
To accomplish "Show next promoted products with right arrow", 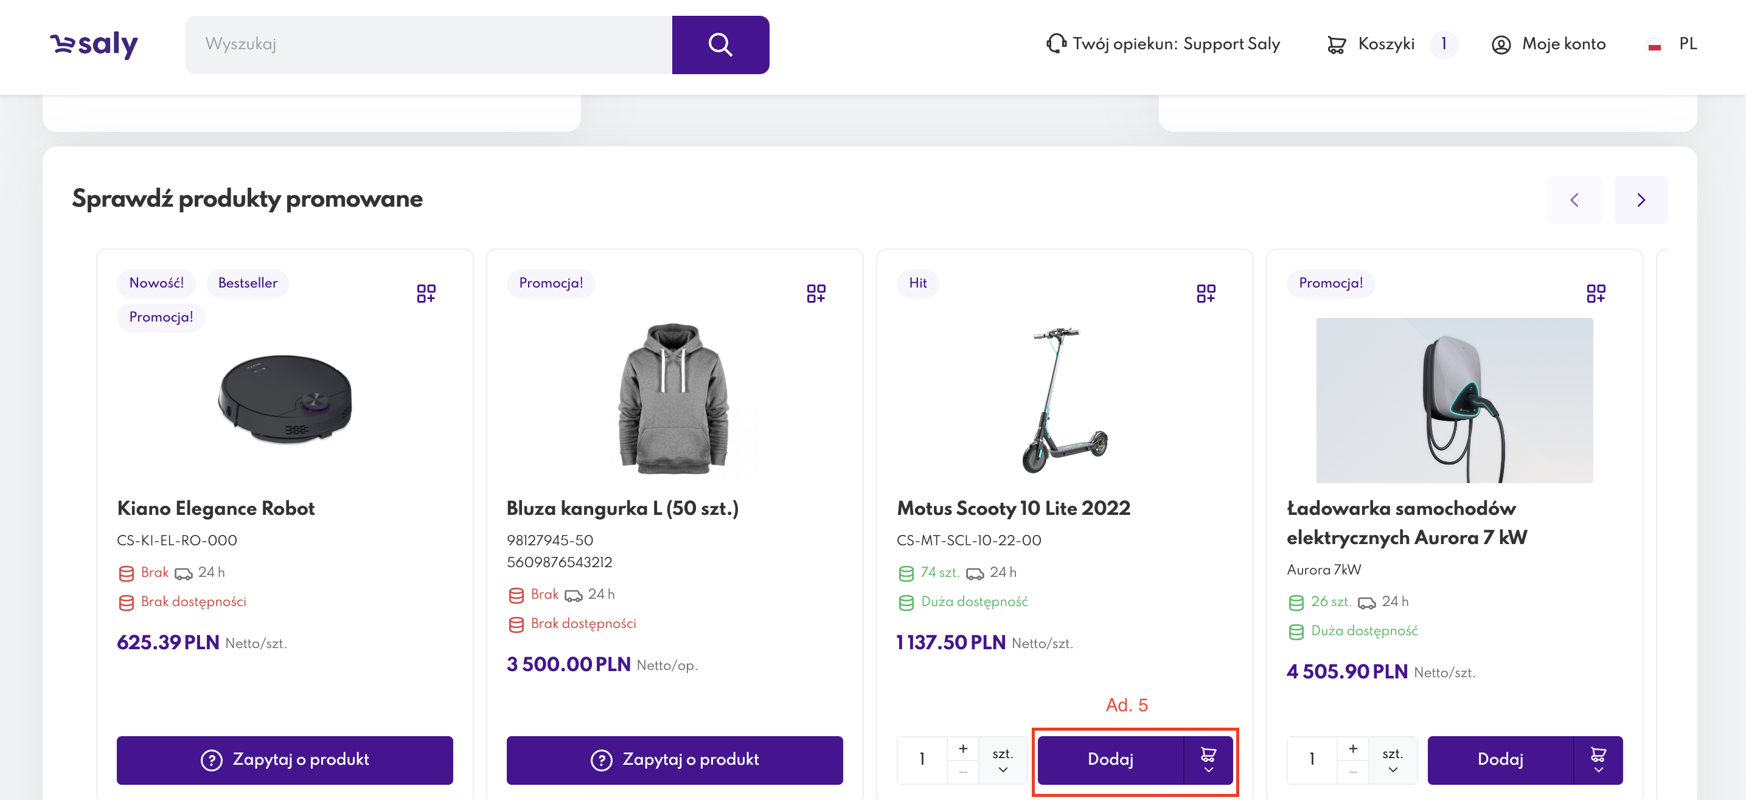I will pyautogui.click(x=1640, y=200).
